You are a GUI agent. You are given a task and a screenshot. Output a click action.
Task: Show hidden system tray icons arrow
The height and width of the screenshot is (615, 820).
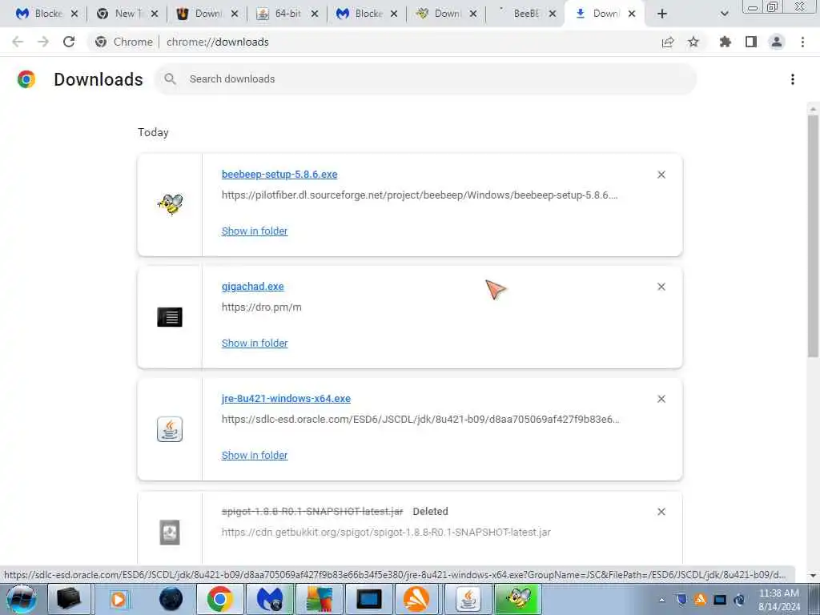click(x=661, y=600)
